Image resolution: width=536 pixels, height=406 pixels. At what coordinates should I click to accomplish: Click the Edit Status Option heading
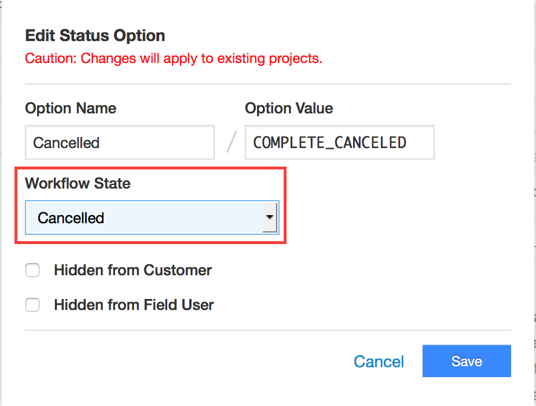(95, 35)
